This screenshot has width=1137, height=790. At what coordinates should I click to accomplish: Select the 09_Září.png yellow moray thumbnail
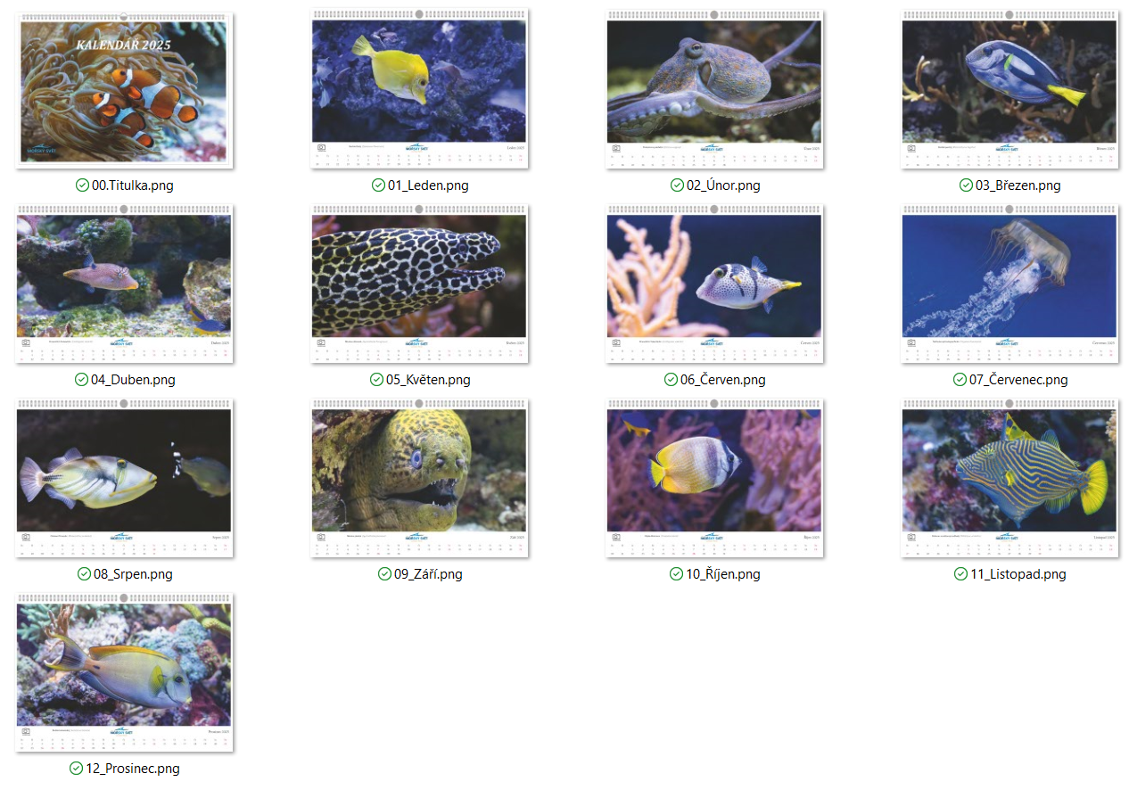tap(419, 478)
